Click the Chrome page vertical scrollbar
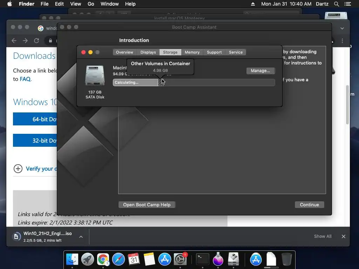Image resolution: width=359 pixels, height=269 pixels. [x=347, y=105]
